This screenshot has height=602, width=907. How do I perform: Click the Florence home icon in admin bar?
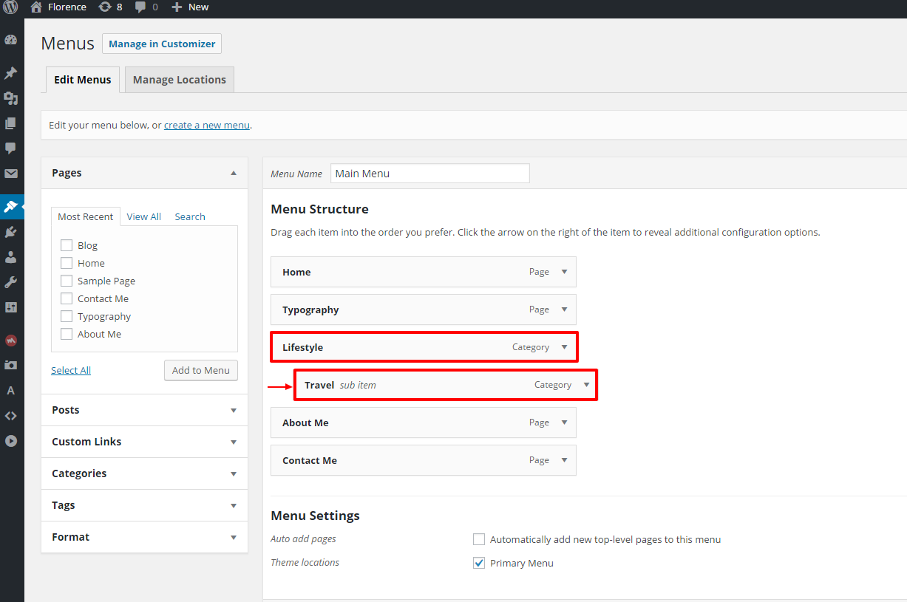36,7
